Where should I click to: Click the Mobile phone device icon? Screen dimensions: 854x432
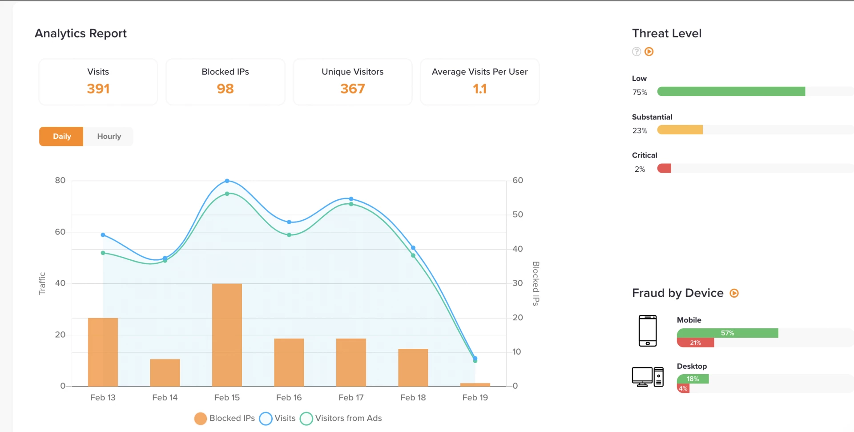point(648,331)
